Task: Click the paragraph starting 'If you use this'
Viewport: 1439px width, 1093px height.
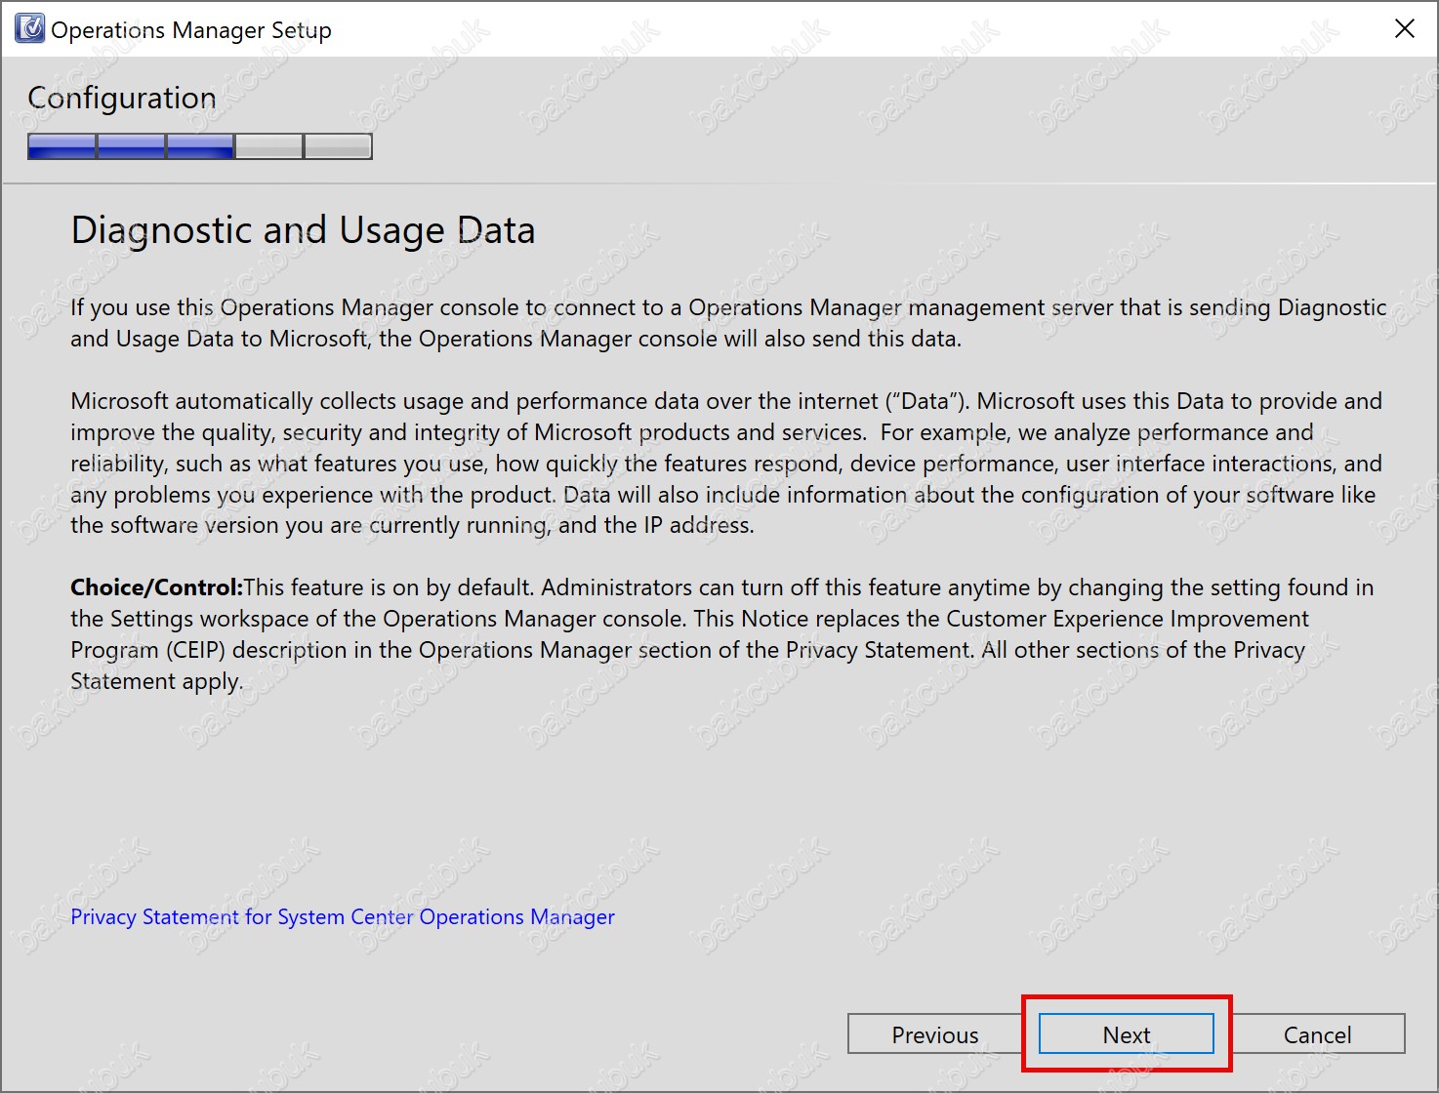Action: [x=728, y=323]
